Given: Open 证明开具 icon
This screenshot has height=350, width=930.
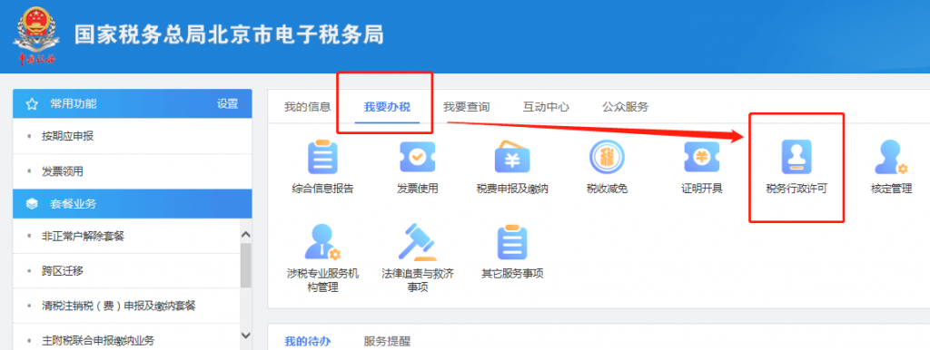Looking at the screenshot, I should [702, 158].
